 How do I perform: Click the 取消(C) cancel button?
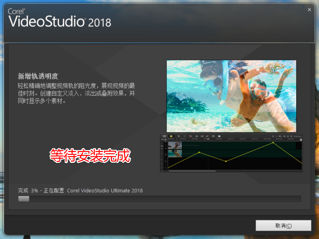click(283, 225)
